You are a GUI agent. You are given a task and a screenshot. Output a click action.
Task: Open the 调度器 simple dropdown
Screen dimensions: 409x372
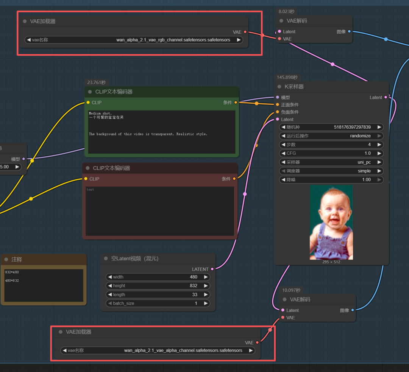(x=331, y=171)
